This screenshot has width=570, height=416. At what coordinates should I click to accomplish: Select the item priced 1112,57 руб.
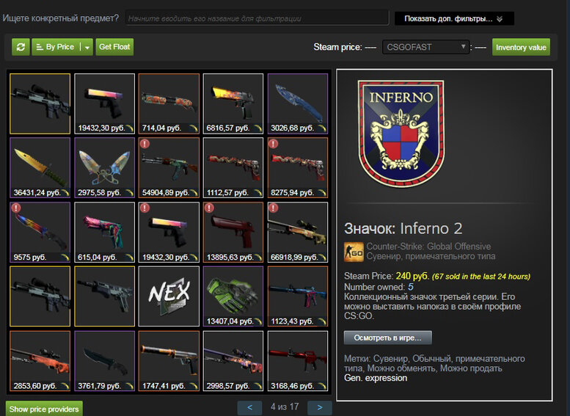pyautogui.click(x=233, y=168)
